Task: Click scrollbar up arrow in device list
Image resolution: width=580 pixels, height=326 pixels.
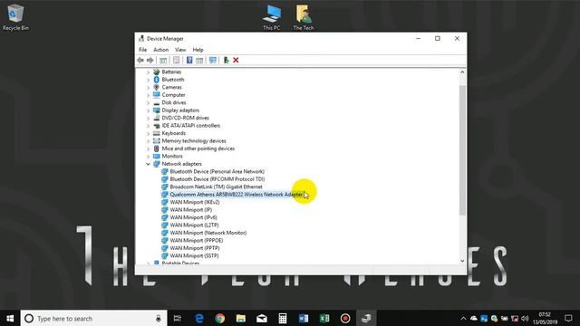Action: pos(462,72)
